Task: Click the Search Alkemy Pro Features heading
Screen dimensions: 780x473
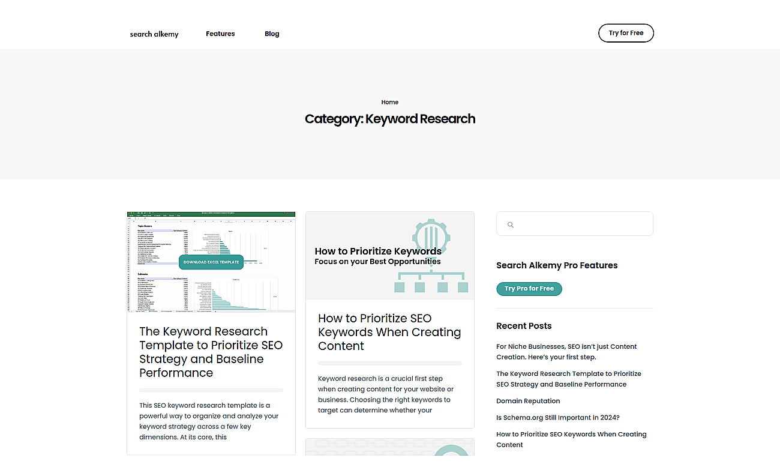Action: coord(557,265)
